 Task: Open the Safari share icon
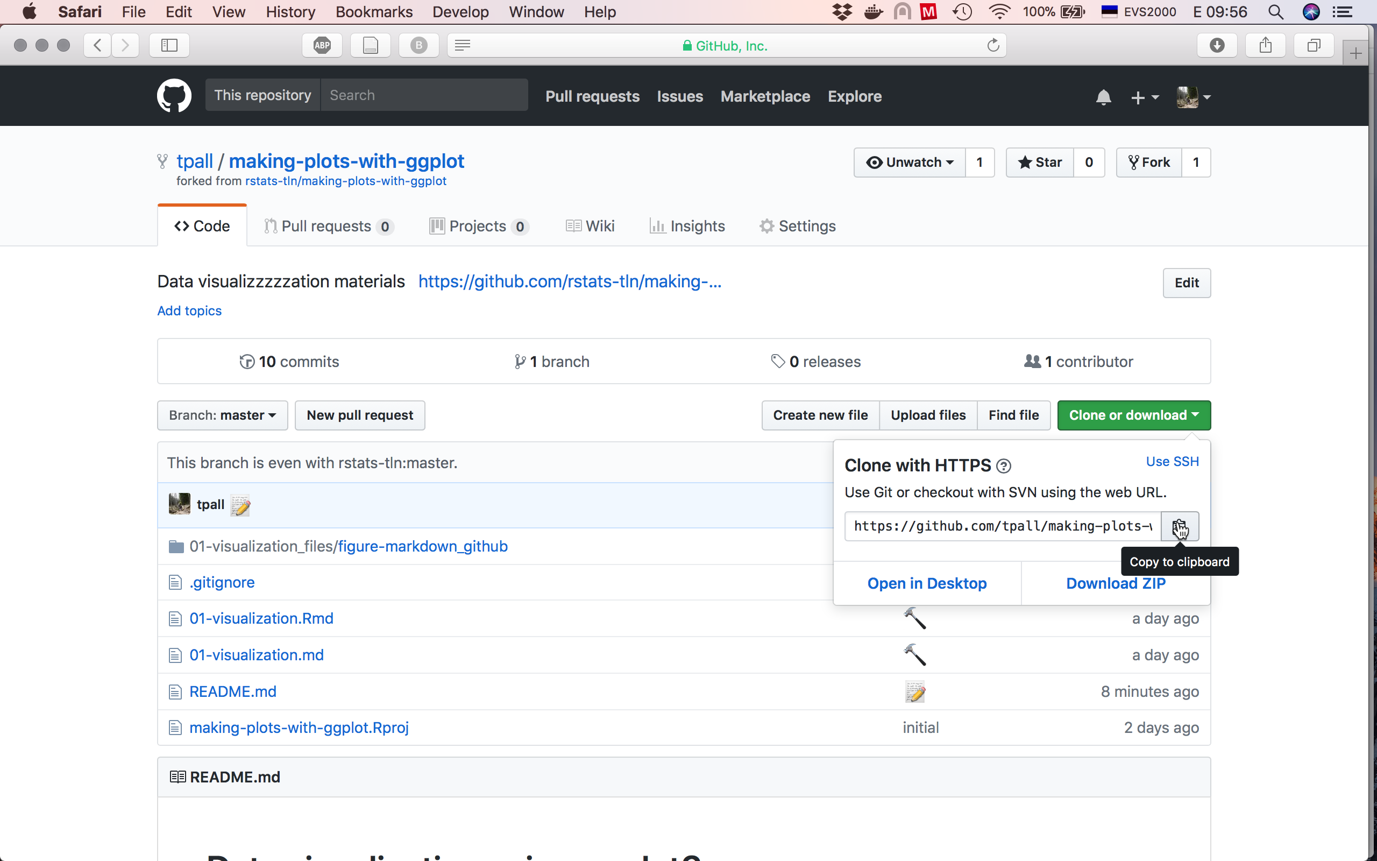(x=1265, y=46)
